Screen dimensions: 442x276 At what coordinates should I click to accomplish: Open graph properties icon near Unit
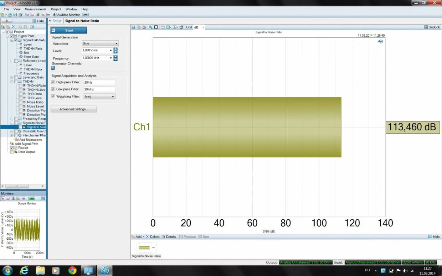tap(181, 27)
